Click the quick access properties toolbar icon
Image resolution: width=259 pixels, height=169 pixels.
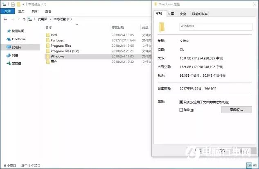(13, 4)
